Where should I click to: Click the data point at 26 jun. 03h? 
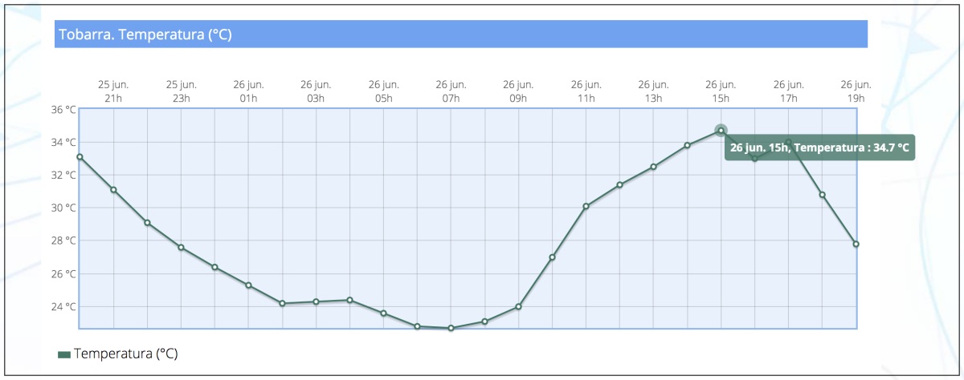tap(316, 301)
